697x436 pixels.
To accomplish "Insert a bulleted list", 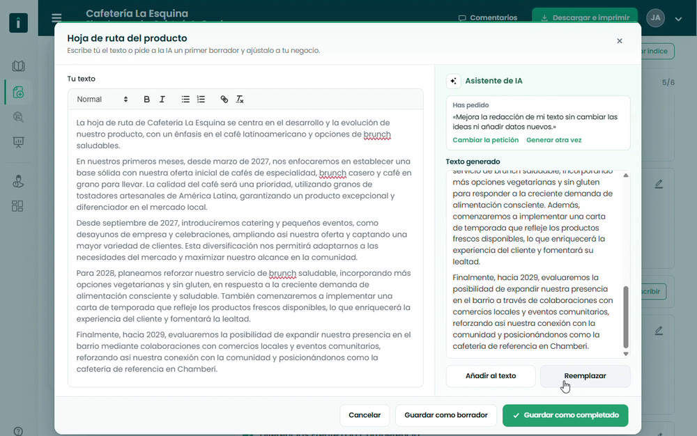I will pos(185,100).
